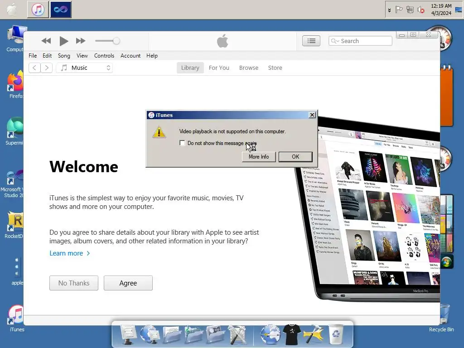Open the Account menu

click(130, 56)
